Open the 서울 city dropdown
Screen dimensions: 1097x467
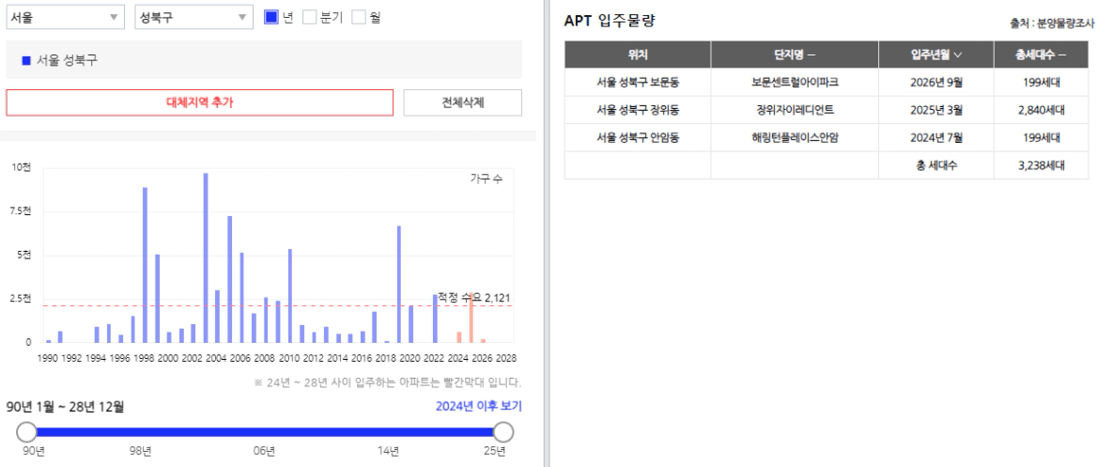(65, 18)
